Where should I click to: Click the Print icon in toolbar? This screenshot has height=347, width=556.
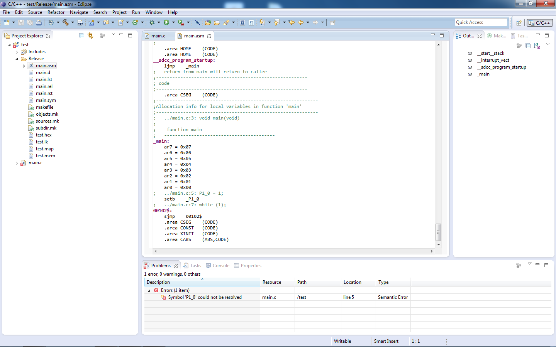39,23
